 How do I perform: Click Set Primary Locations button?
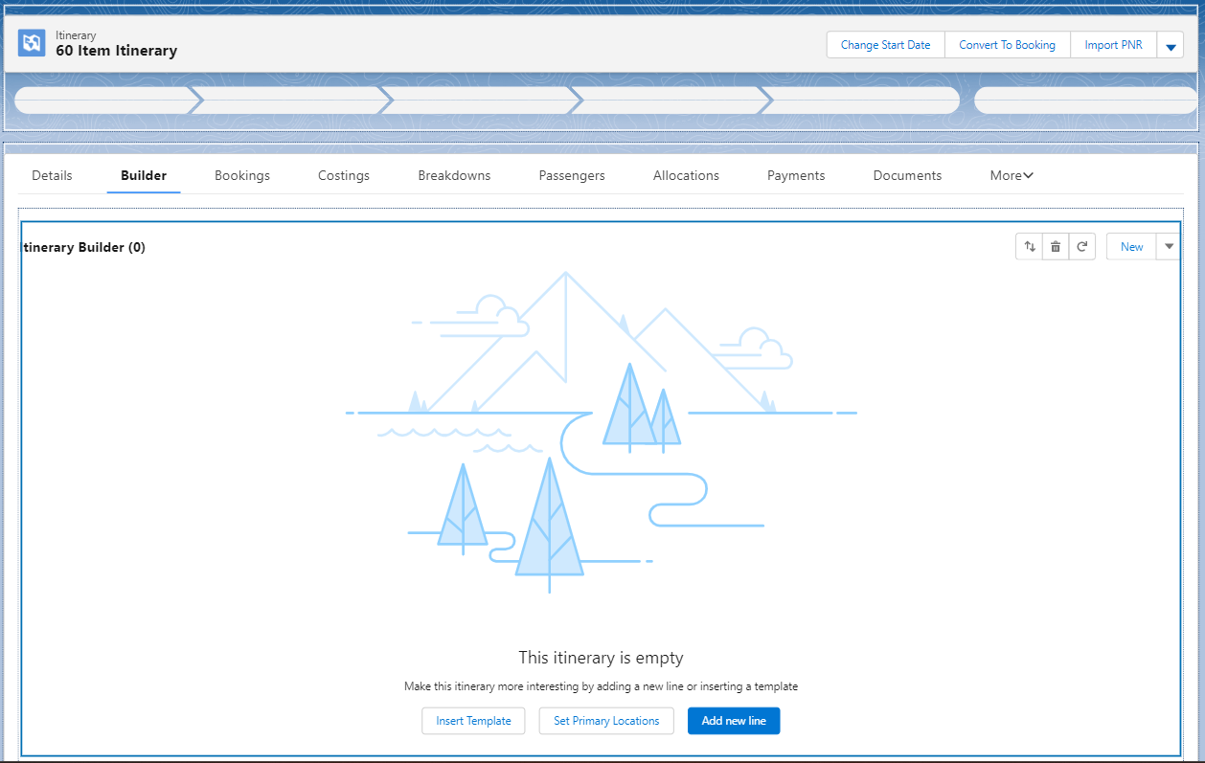pos(606,721)
